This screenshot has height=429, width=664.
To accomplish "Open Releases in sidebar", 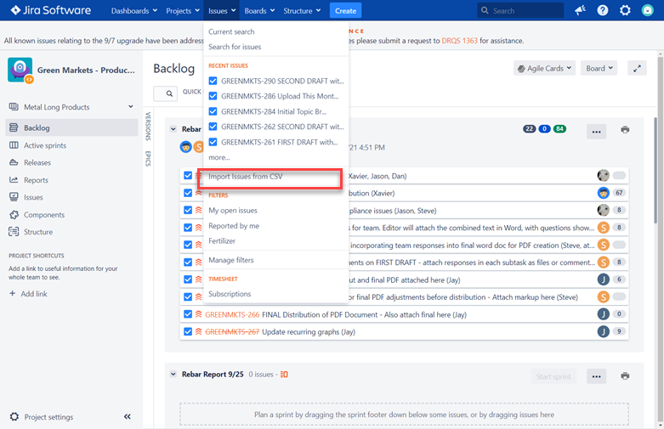I will click(37, 162).
